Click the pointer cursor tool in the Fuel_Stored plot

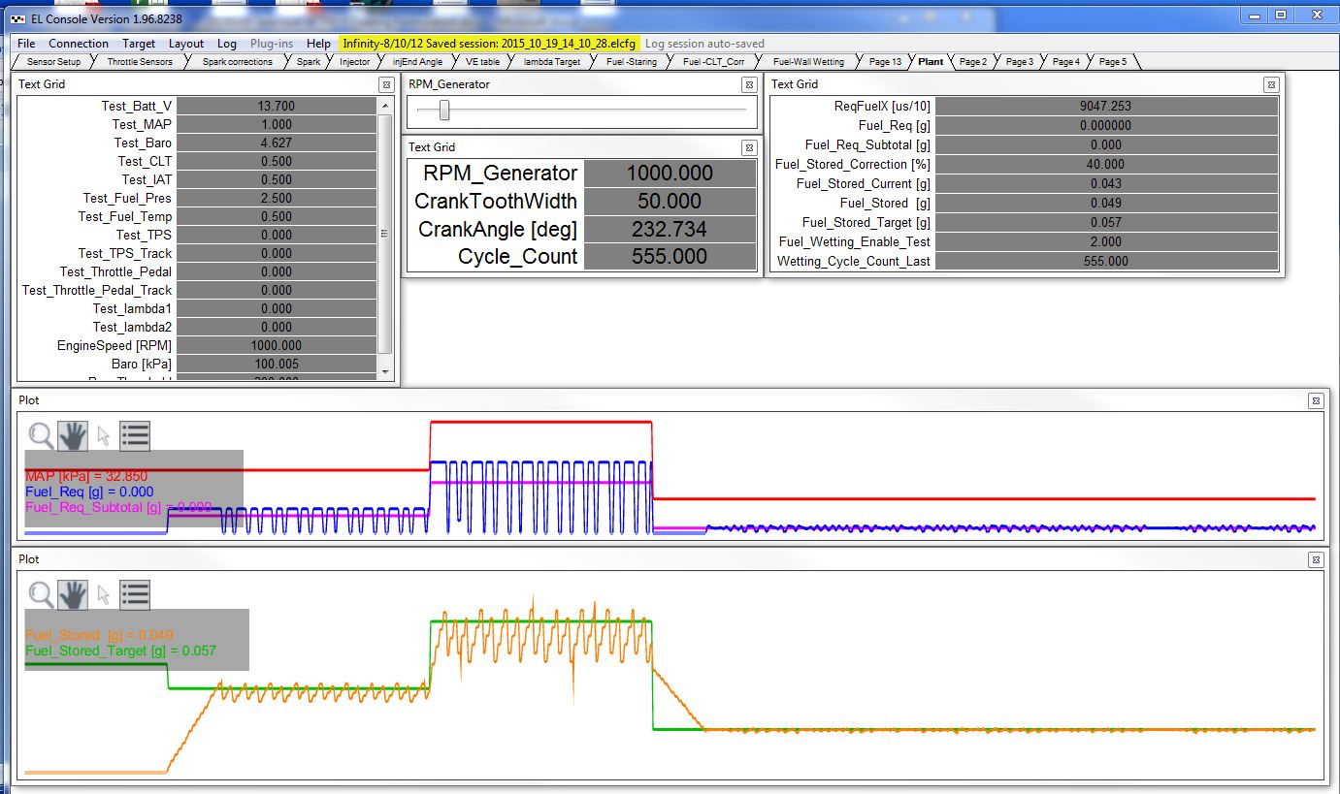tap(104, 594)
